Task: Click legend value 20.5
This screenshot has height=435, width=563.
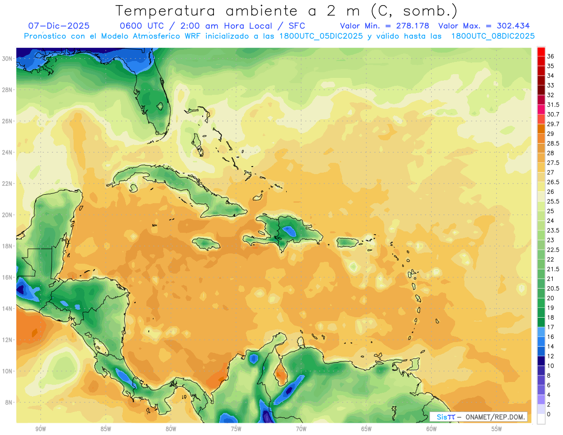Action: [553, 289]
